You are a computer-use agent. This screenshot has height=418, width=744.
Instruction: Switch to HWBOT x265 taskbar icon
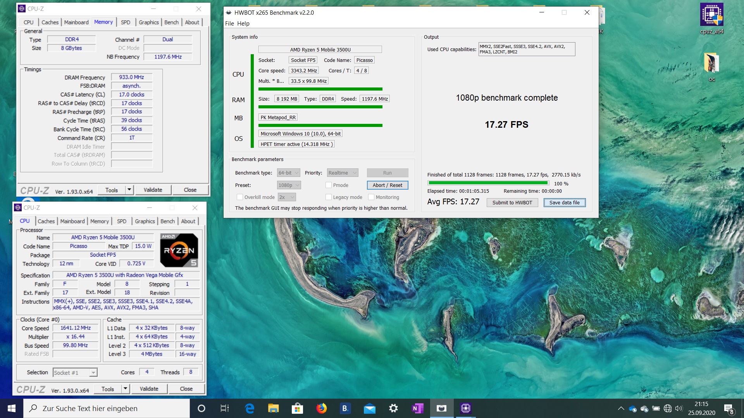pyautogui.click(x=441, y=408)
